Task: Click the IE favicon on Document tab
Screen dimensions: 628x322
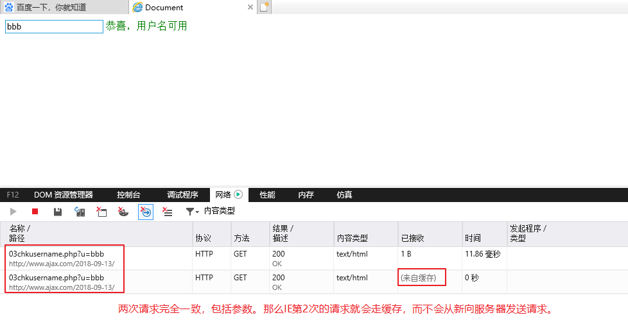Action: pos(137,7)
